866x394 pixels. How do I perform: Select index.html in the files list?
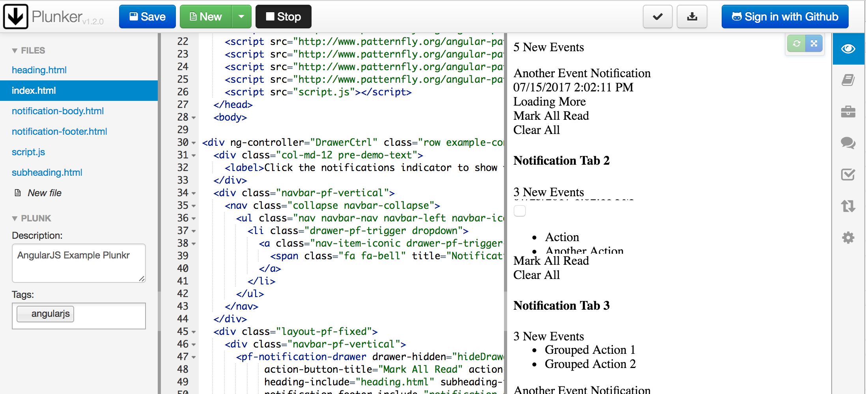point(79,91)
